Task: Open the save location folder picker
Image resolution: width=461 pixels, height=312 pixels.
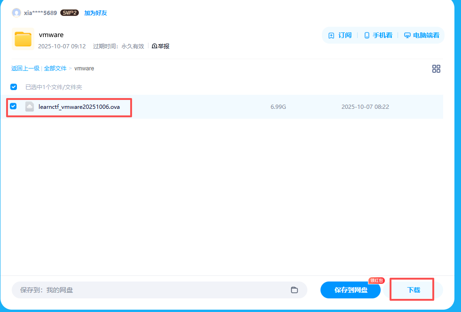Action: pos(294,290)
